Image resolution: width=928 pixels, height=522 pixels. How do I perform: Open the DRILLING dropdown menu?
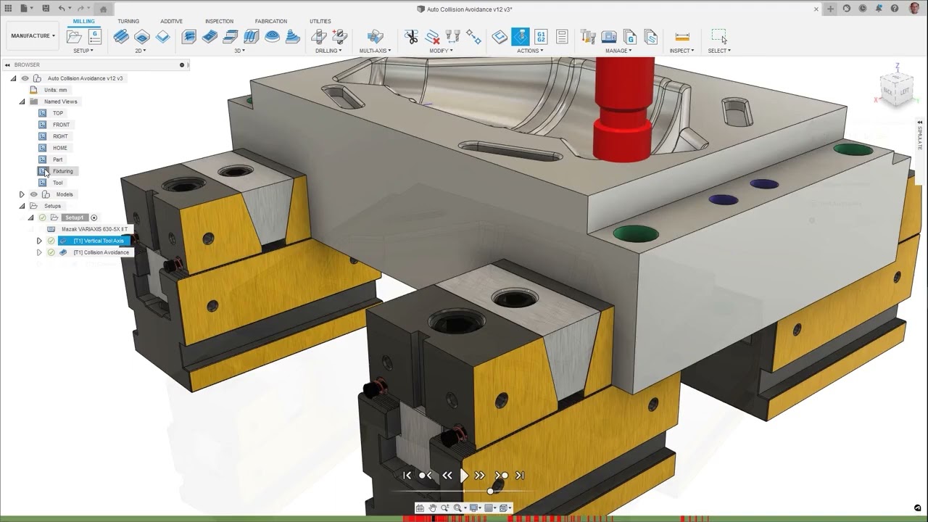coord(328,51)
